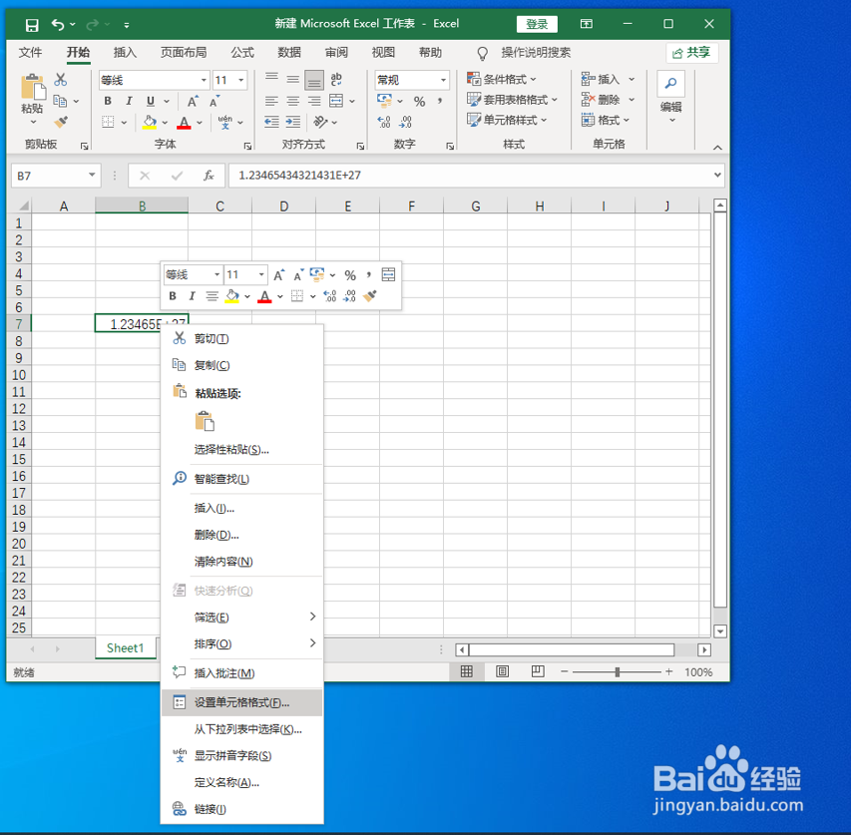The image size is (851, 835).
Task: Click the Undo arrow icon
Action: [58, 24]
